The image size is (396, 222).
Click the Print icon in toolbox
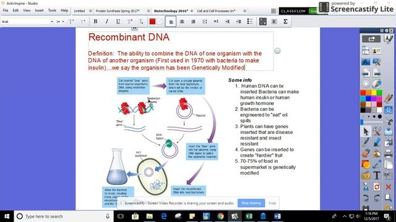click(x=388, y=154)
